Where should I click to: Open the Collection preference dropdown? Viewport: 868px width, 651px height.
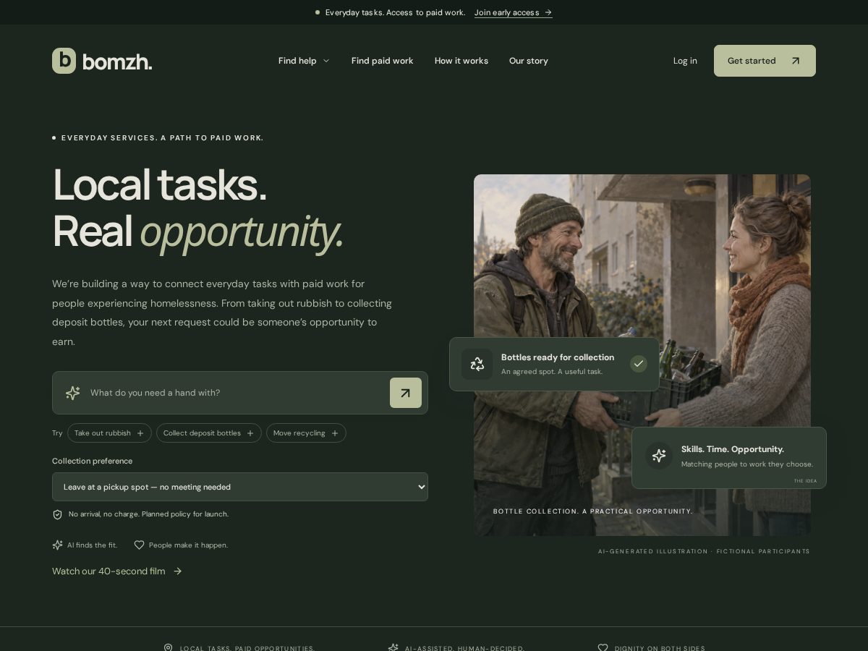240,487
